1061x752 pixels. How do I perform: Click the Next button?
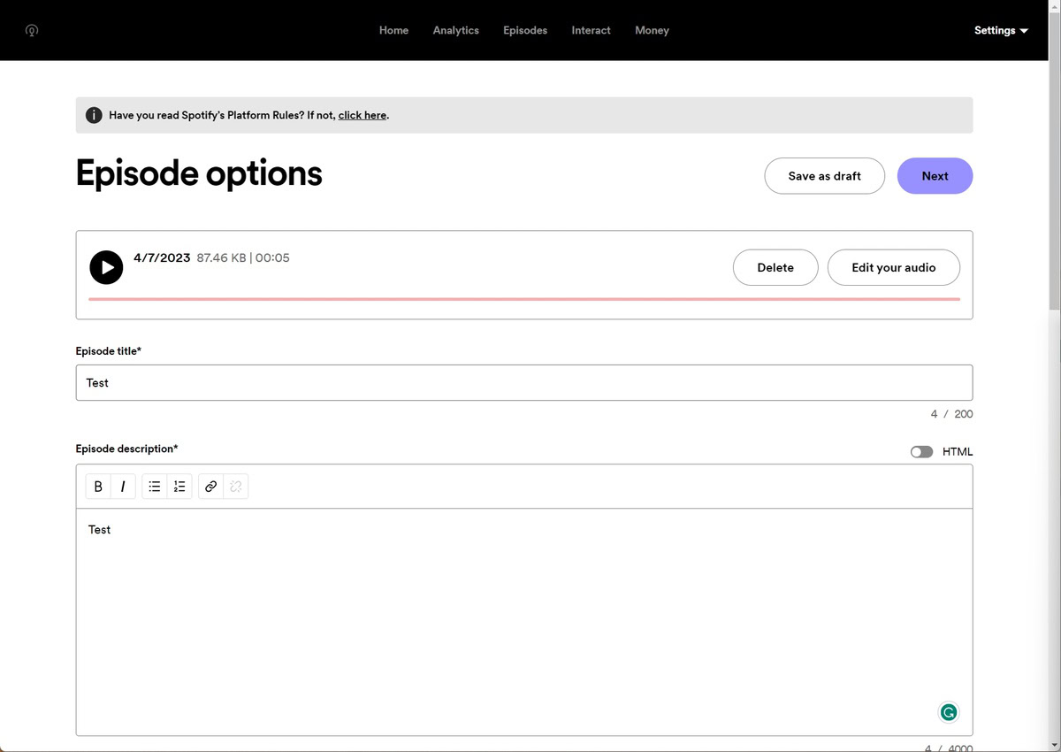[935, 176]
